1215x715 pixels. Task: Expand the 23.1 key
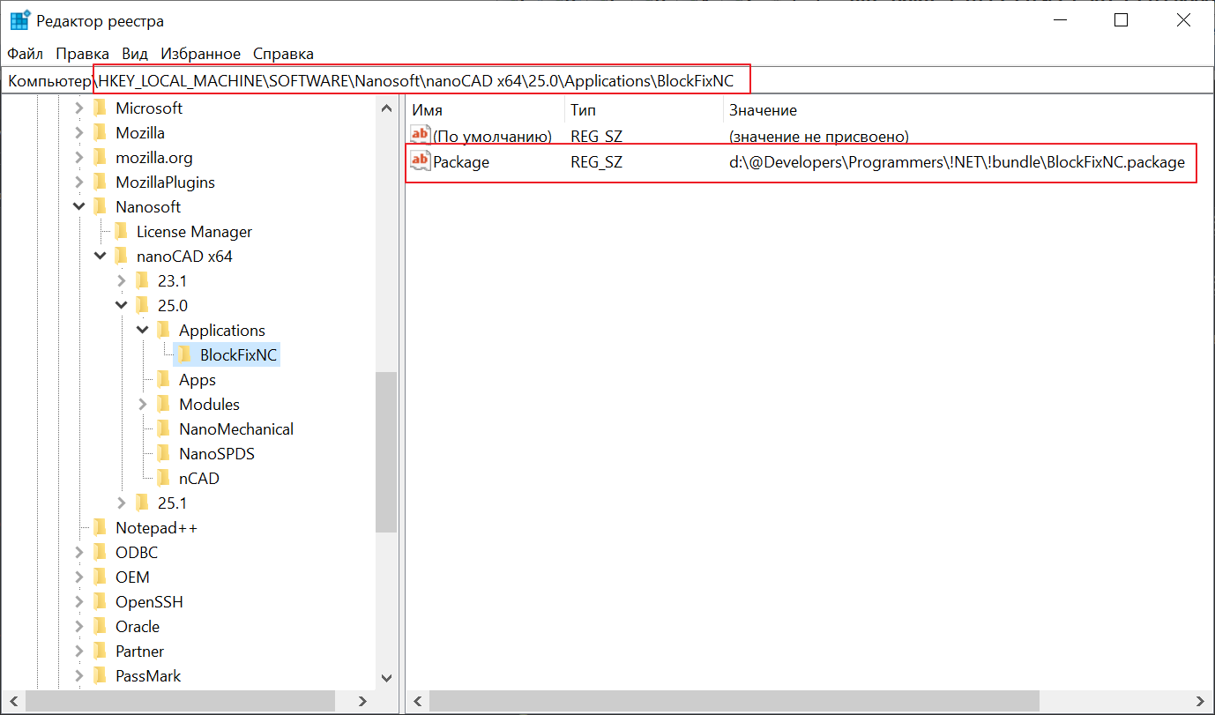point(121,281)
